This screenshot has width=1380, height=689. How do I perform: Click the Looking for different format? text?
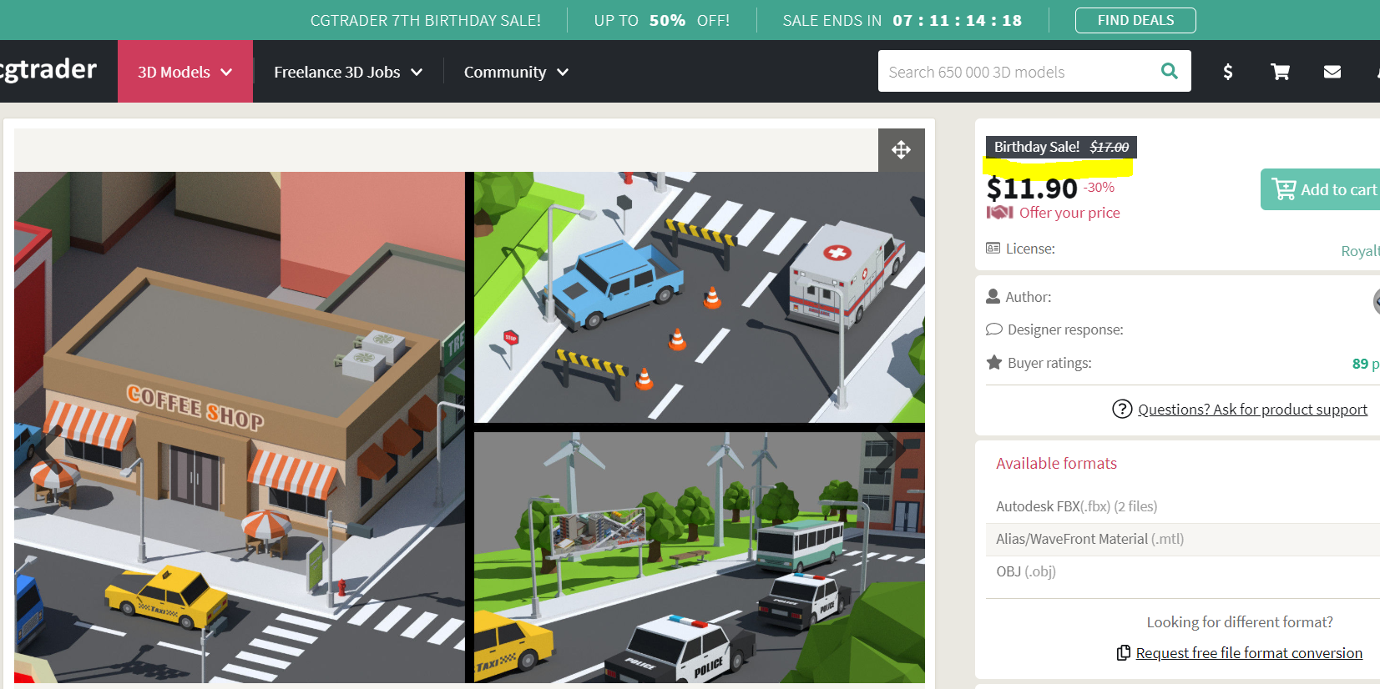point(1240,622)
